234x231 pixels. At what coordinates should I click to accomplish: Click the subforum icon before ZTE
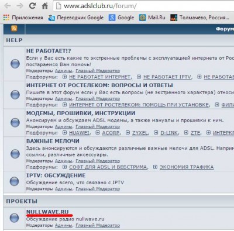[x=186, y=133]
